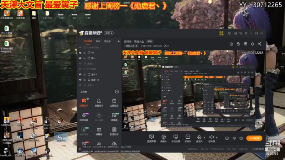Open settings gear near 关闭直播
Viewport: 285px width, 160px height.
point(241,138)
